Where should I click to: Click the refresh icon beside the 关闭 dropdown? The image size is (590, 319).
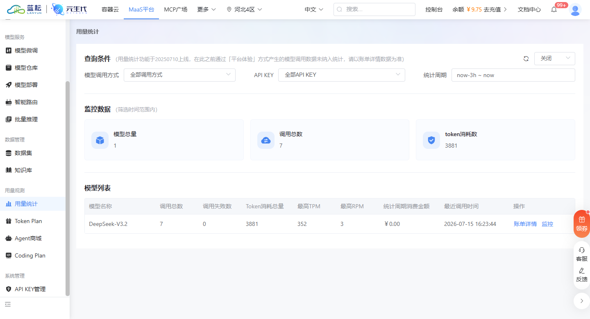pyautogui.click(x=526, y=59)
